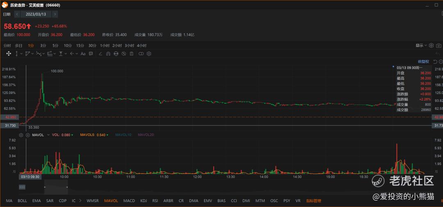Switch to the 1小时 period tab
Image resolution: width=443 pixels, height=207 pixels.
tap(105, 46)
